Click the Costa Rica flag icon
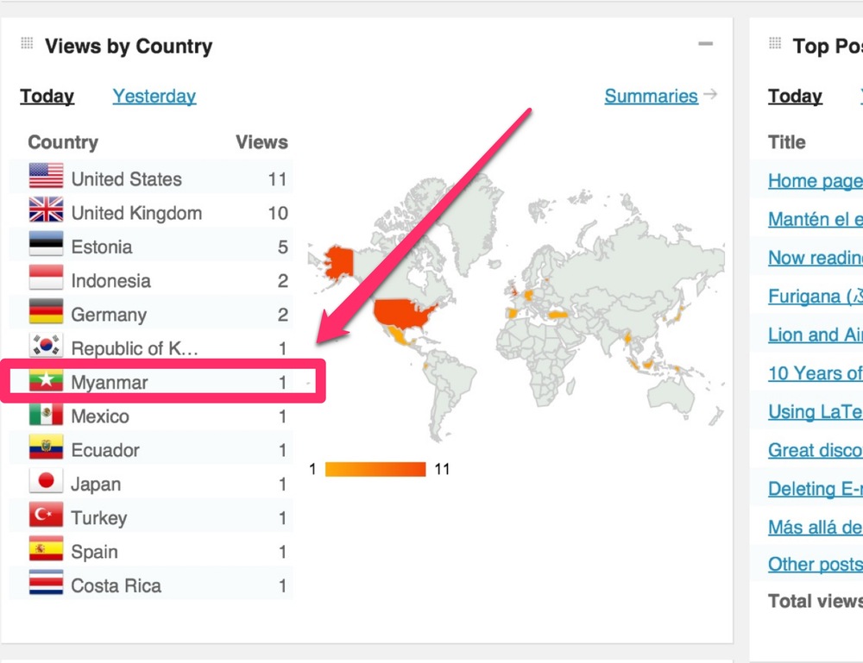Image resolution: width=863 pixels, height=663 pixels. 46,584
